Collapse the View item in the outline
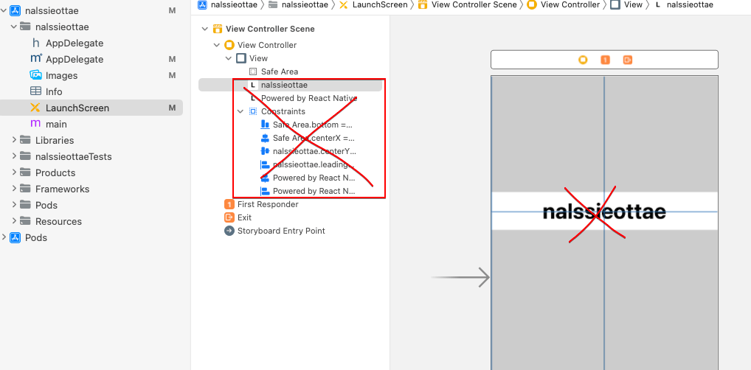Image resolution: width=751 pixels, height=370 pixels. coord(229,58)
